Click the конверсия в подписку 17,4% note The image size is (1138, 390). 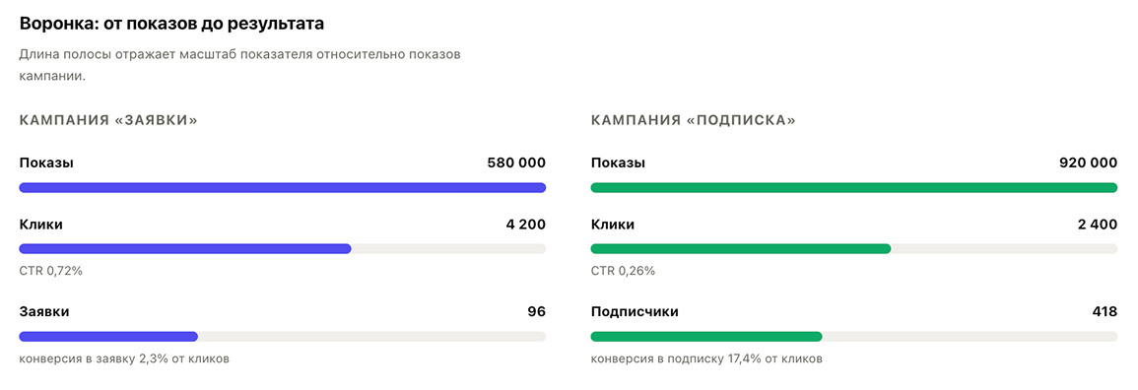(x=706, y=358)
